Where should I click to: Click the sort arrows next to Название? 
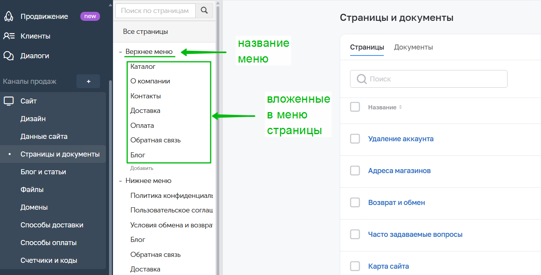[400, 107]
